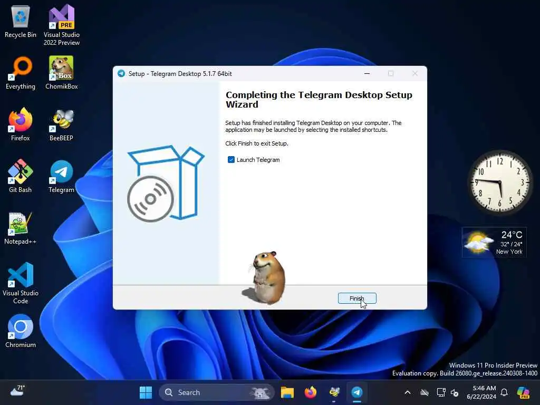540x405 pixels.
Task: Click the Telegram icon in Setup title bar
Action: pyautogui.click(x=121, y=73)
